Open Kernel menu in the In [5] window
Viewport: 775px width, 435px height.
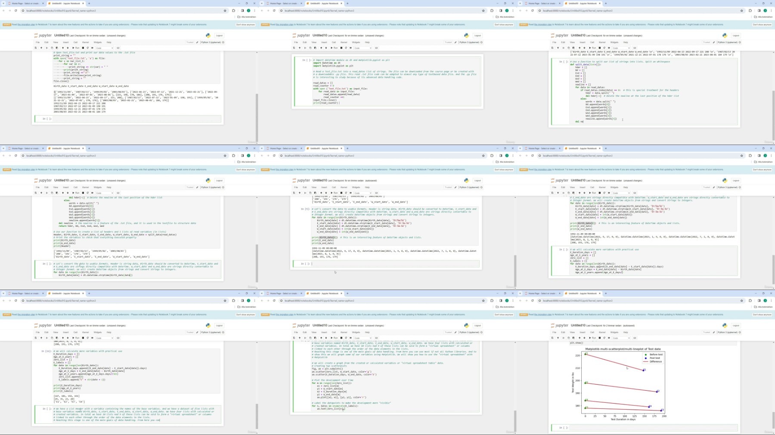344,187
